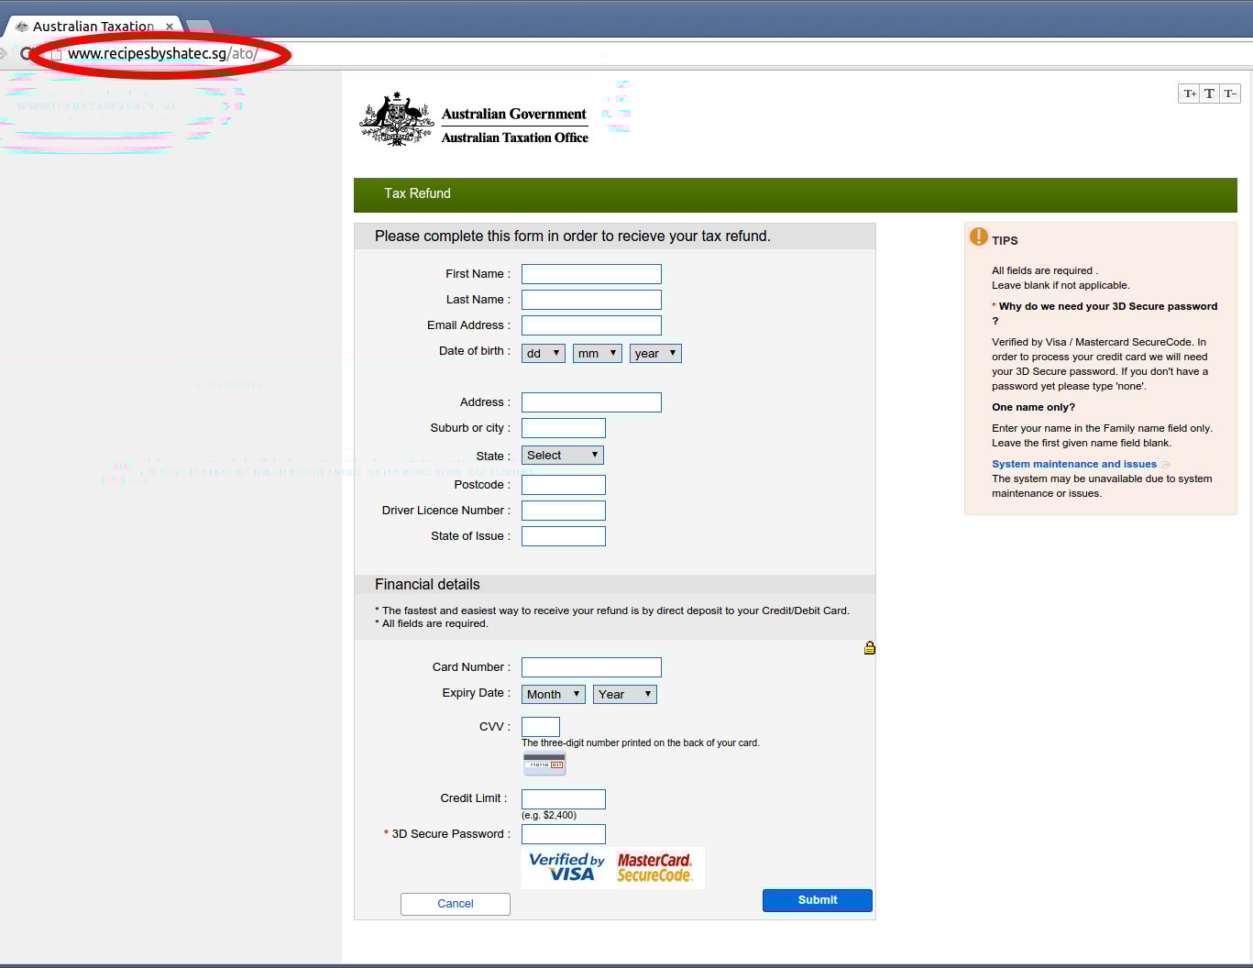Open the year of birth dropdown
The height and width of the screenshot is (968, 1253).
(655, 353)
